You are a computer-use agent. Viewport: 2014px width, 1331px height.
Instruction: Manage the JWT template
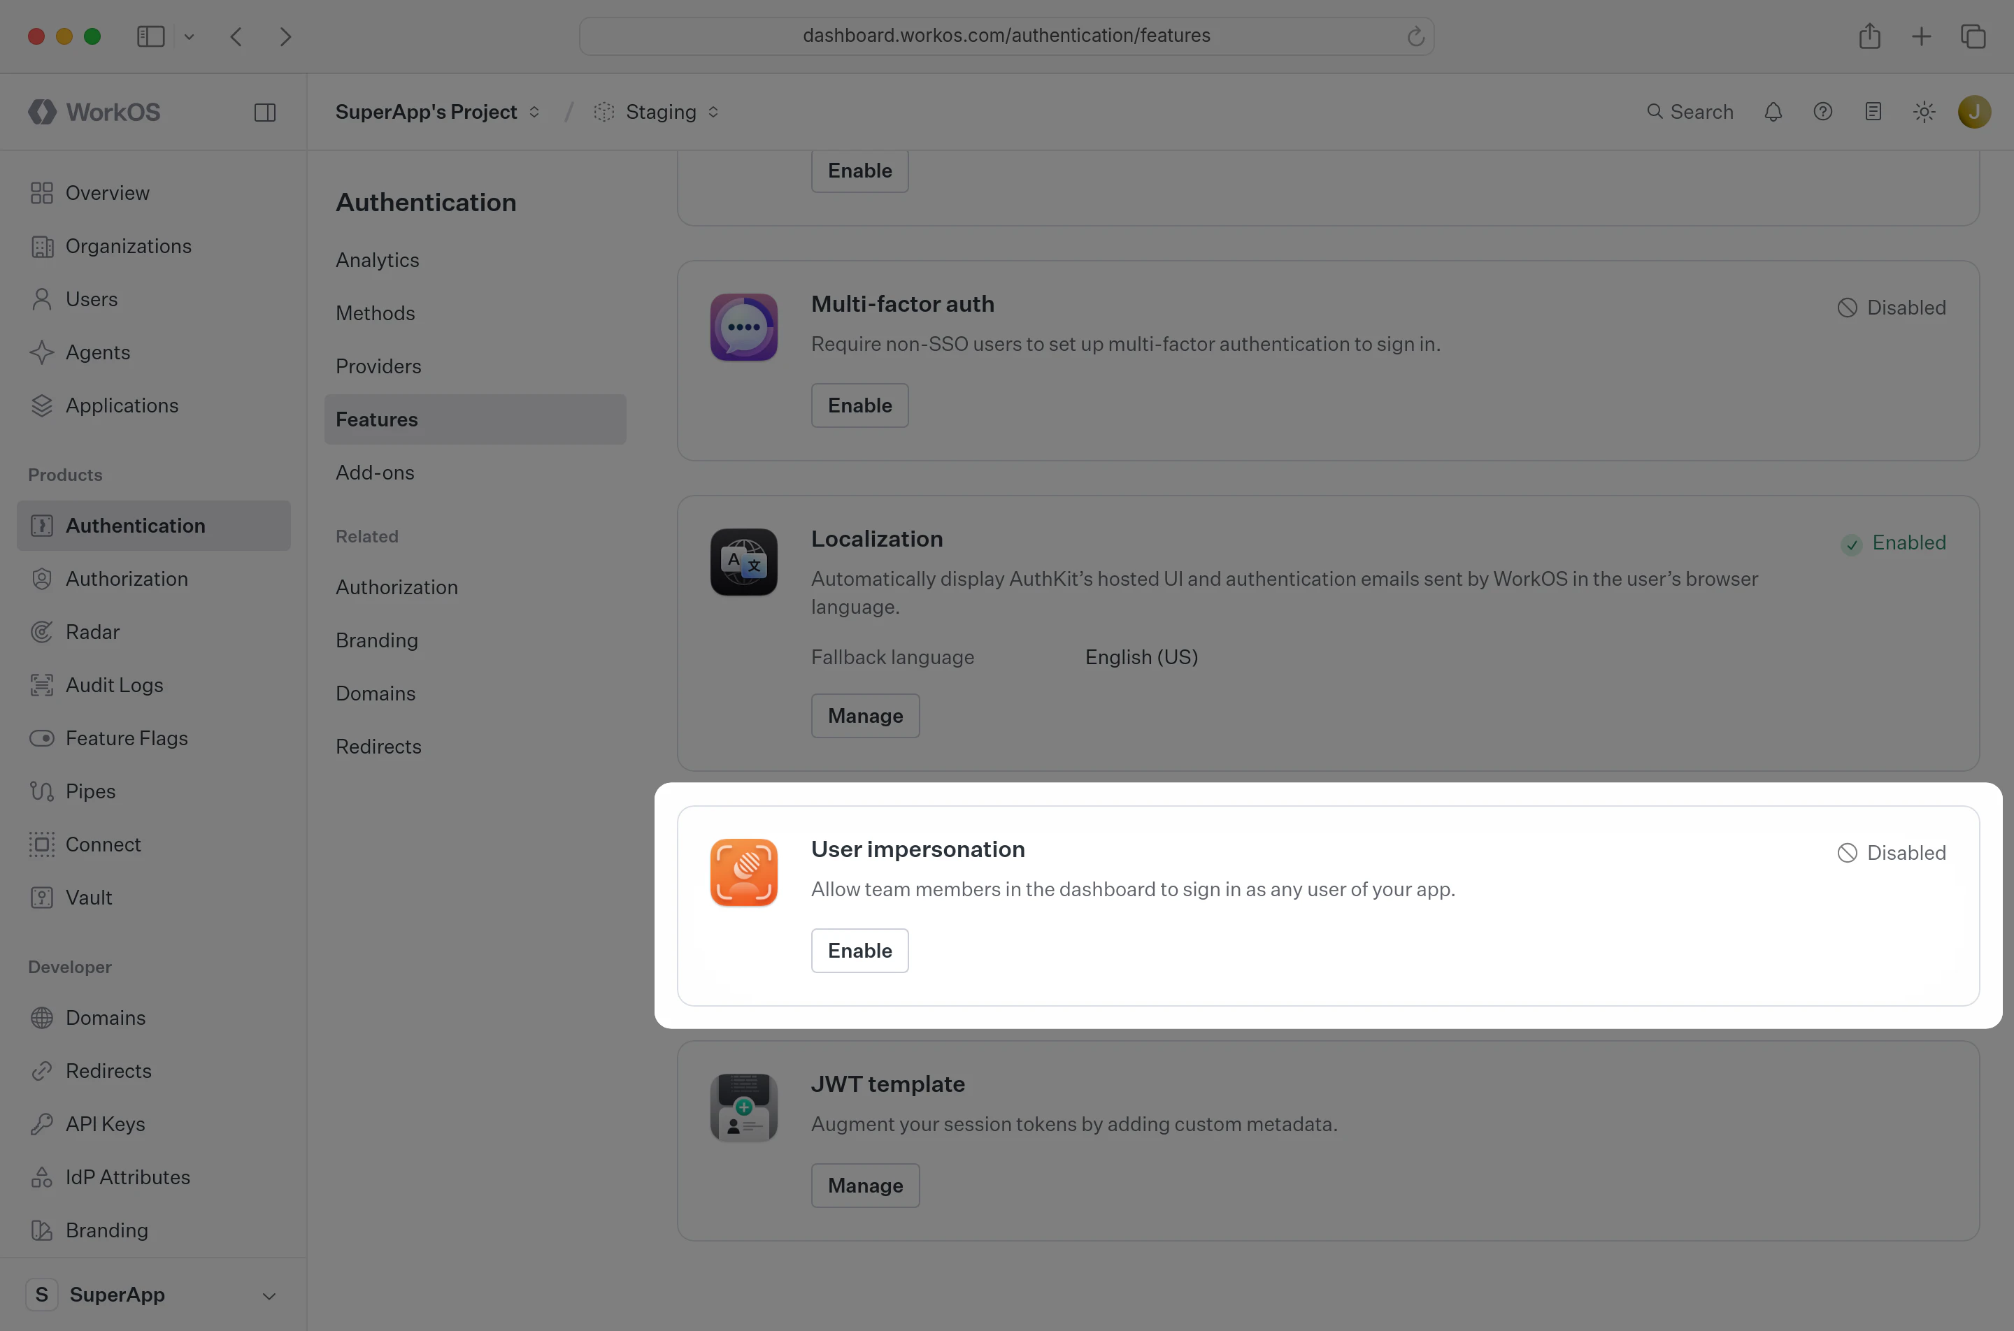point(865,1186)
